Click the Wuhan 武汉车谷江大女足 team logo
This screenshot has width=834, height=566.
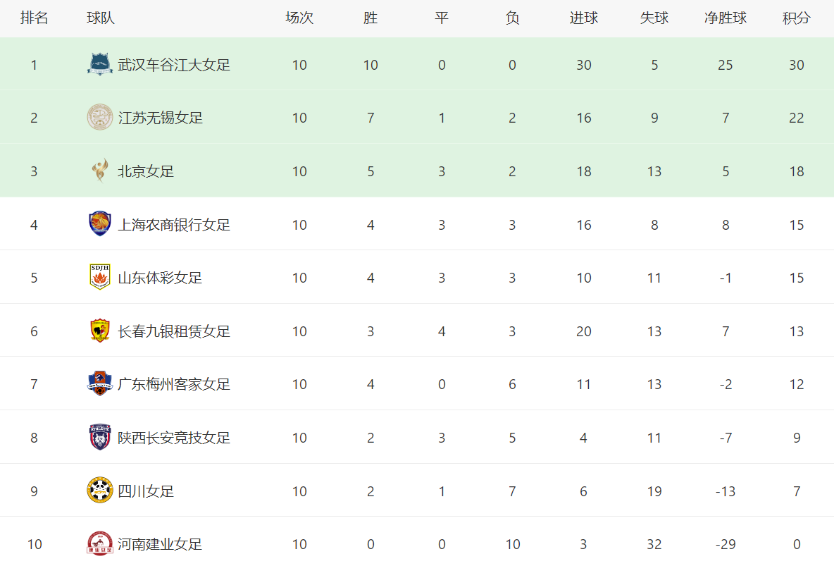(x=100, y=65)
